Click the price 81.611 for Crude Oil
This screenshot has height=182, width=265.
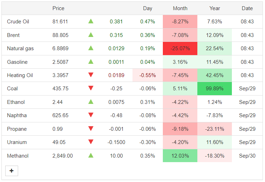click(x=60, y=22)
